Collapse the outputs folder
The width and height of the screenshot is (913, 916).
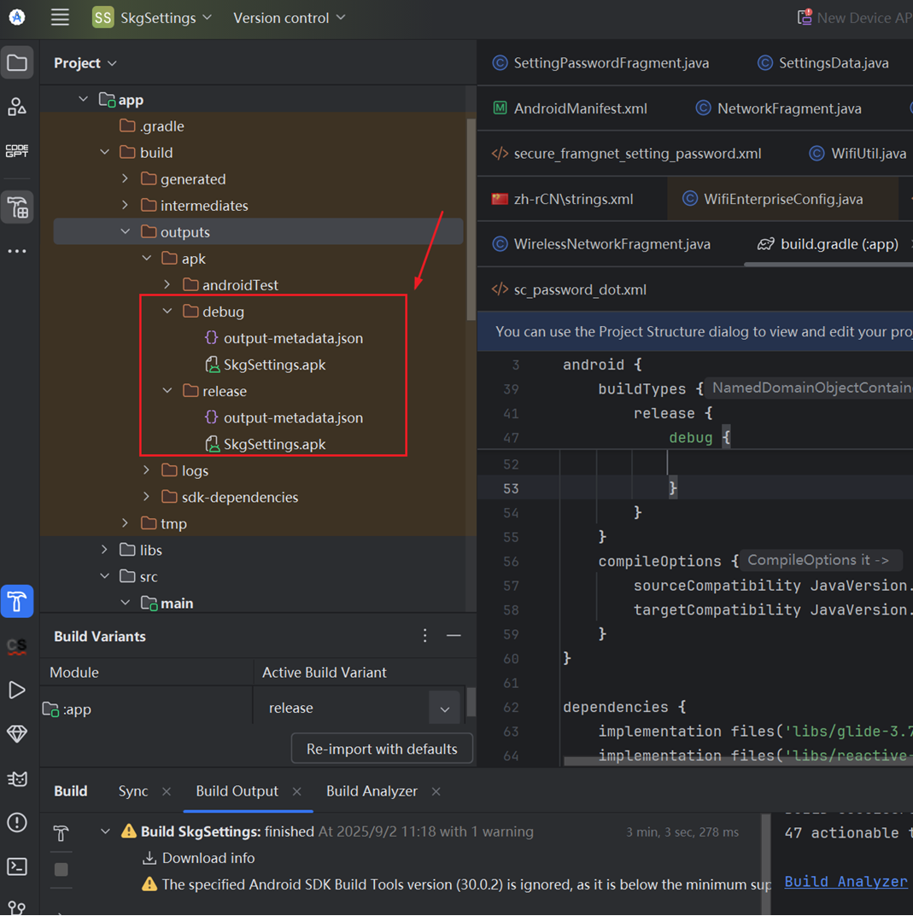coord(125,232)
